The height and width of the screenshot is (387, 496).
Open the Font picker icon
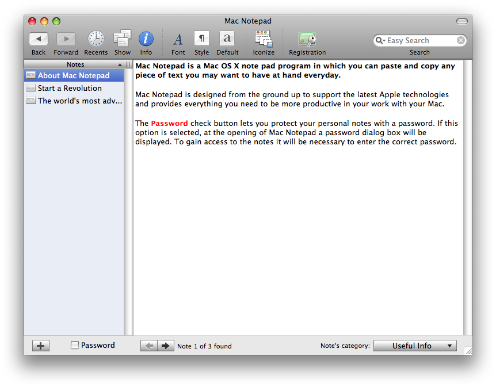[178, 39]
